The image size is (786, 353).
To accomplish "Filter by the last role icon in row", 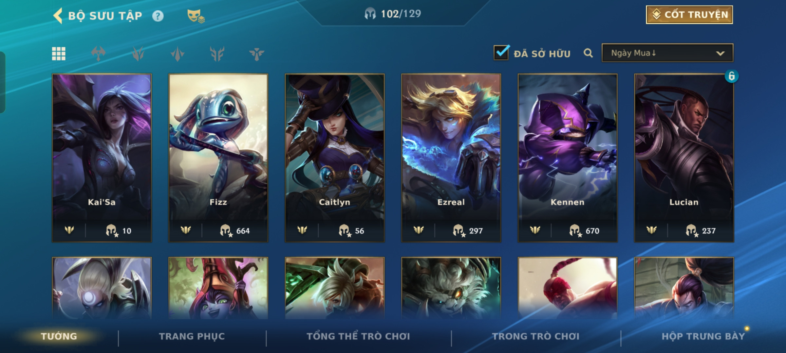I will pos(256,54).
